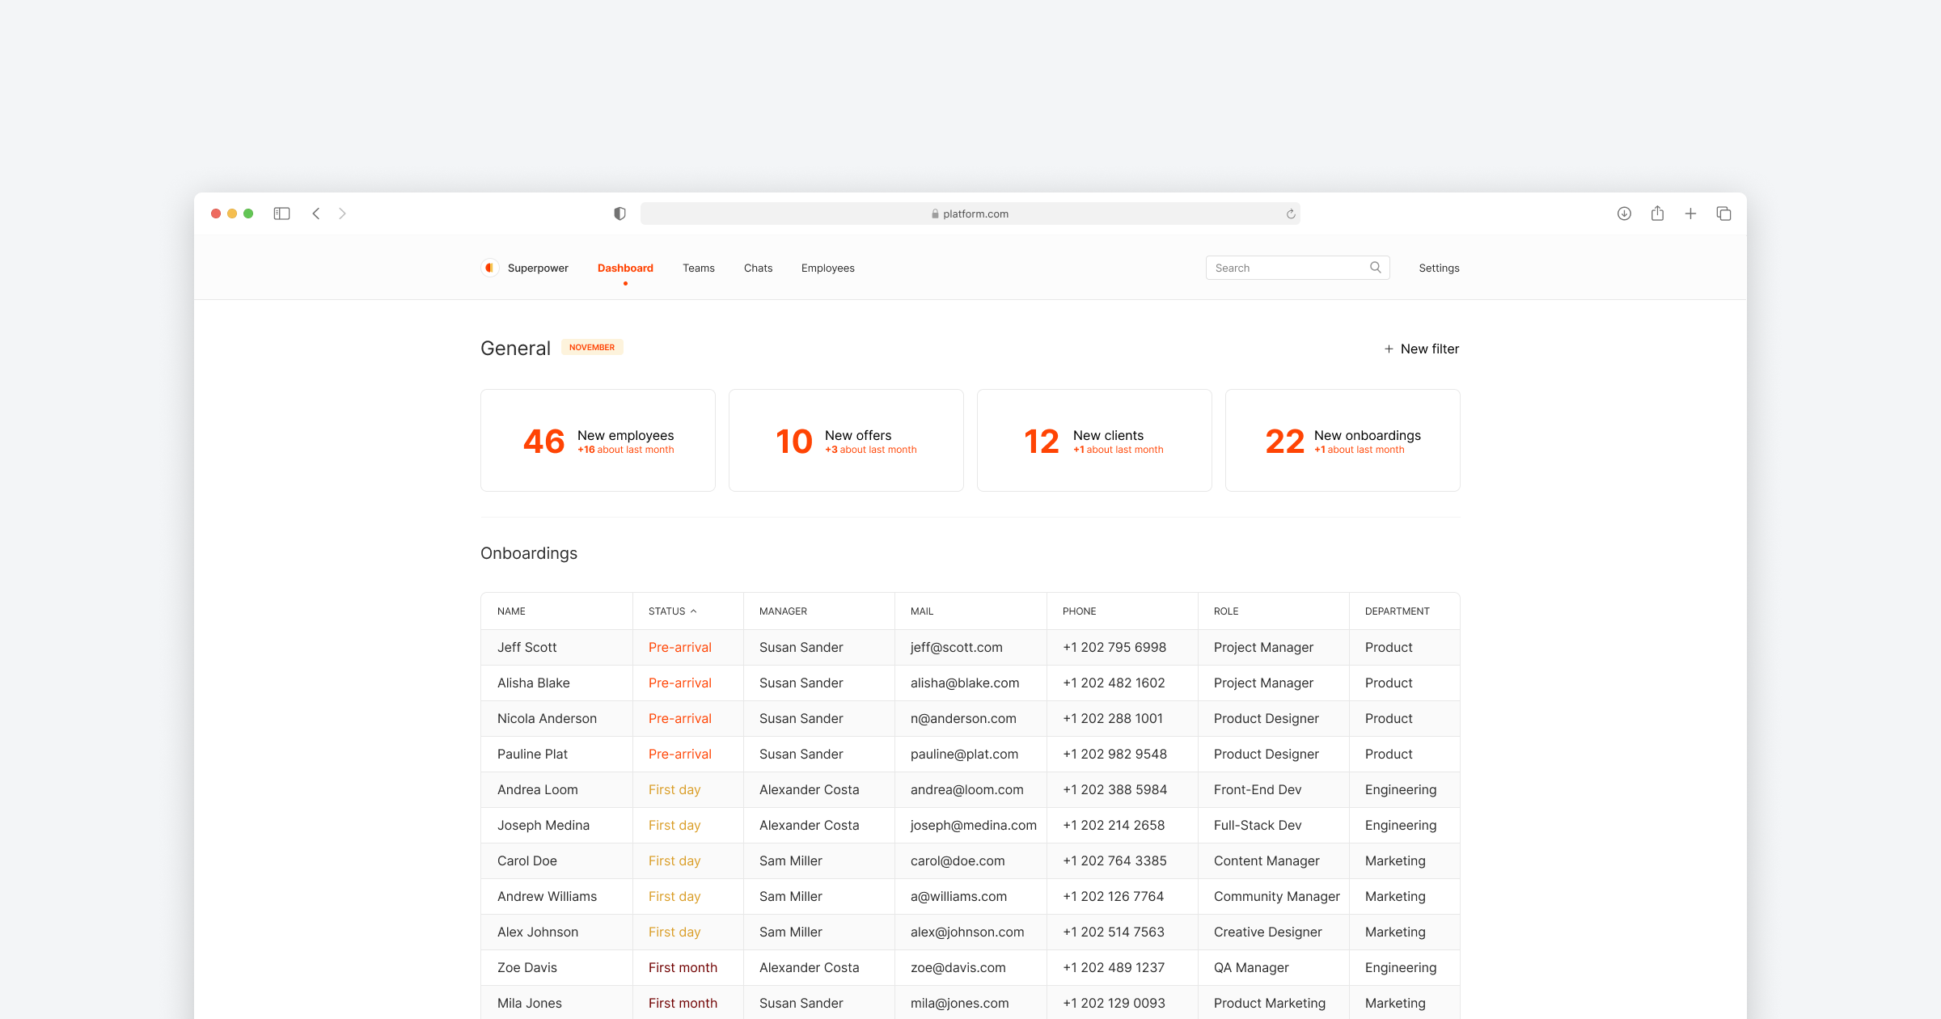
Task: Click the privacy shield icon
Action: [x=620, y=214]
